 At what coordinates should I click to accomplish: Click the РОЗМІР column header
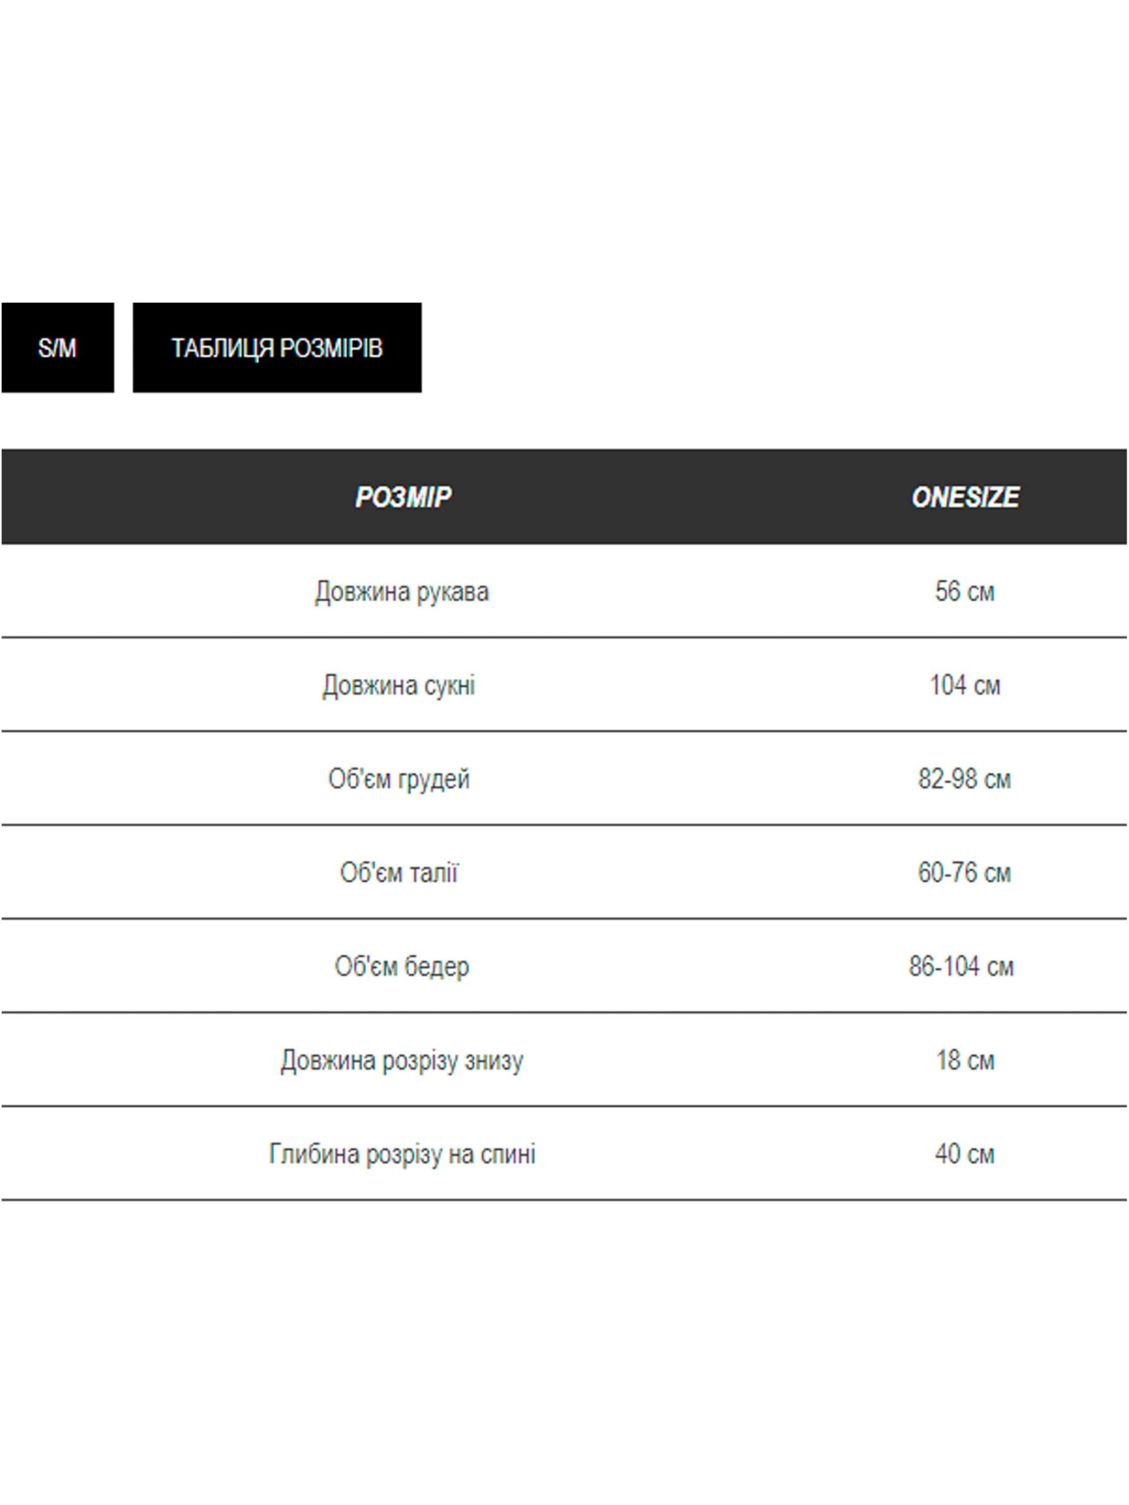click(403, 497)
